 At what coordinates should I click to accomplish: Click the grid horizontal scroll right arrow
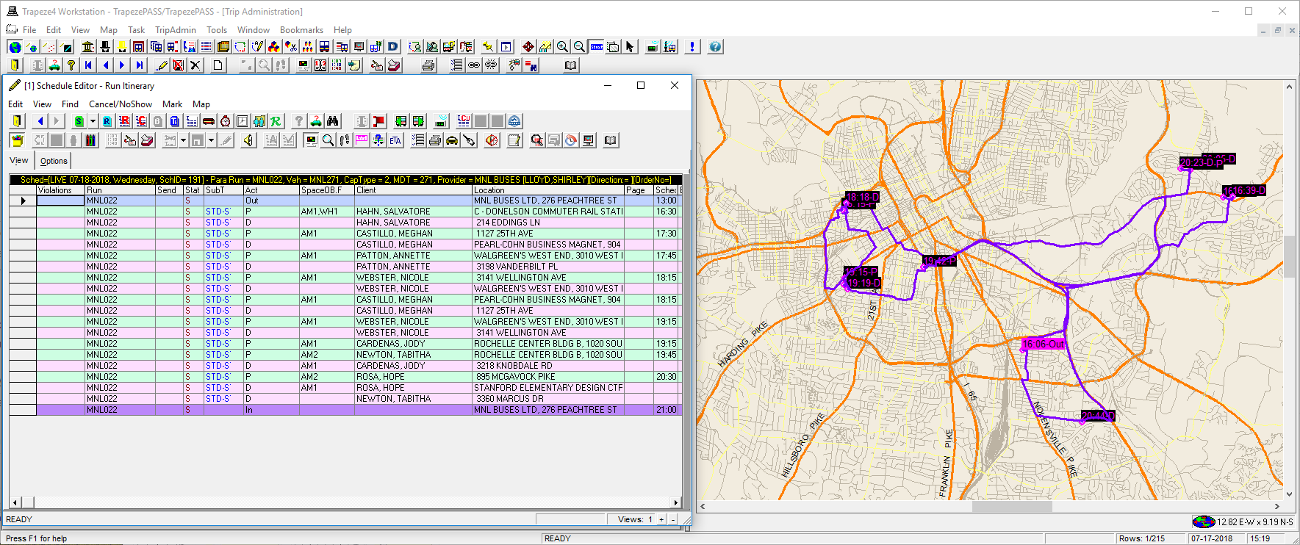676,502
